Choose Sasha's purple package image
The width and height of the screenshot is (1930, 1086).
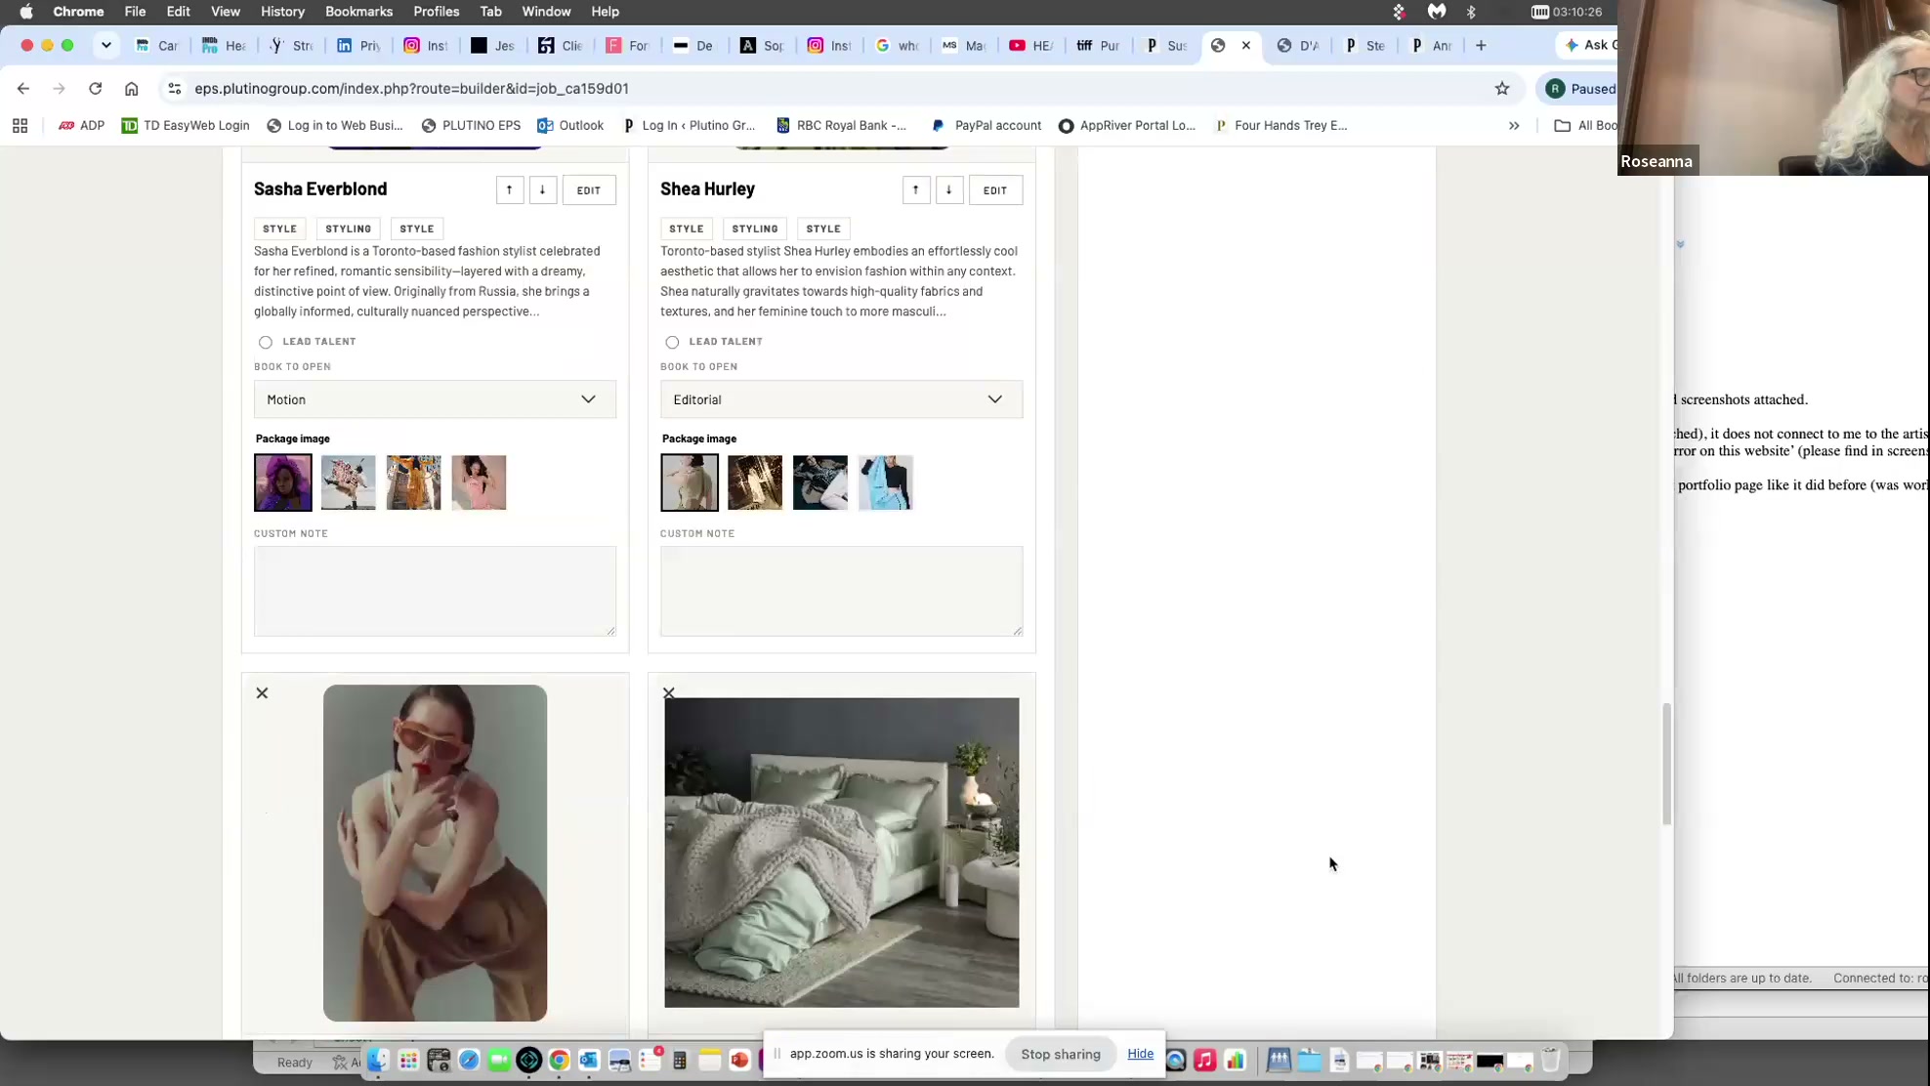(x=283, y=482)
